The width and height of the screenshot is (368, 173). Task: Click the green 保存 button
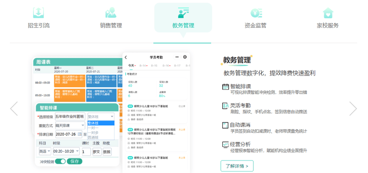tap(74, 161)
